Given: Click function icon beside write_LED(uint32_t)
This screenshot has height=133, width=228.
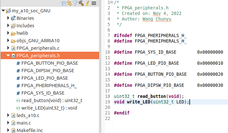Looking at the screenshot, I should point(18,108).
